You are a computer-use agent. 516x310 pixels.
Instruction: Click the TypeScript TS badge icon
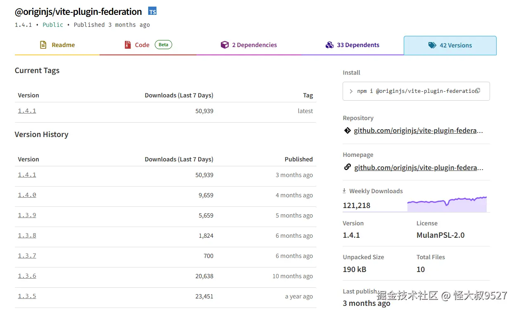tap(152, 12)
